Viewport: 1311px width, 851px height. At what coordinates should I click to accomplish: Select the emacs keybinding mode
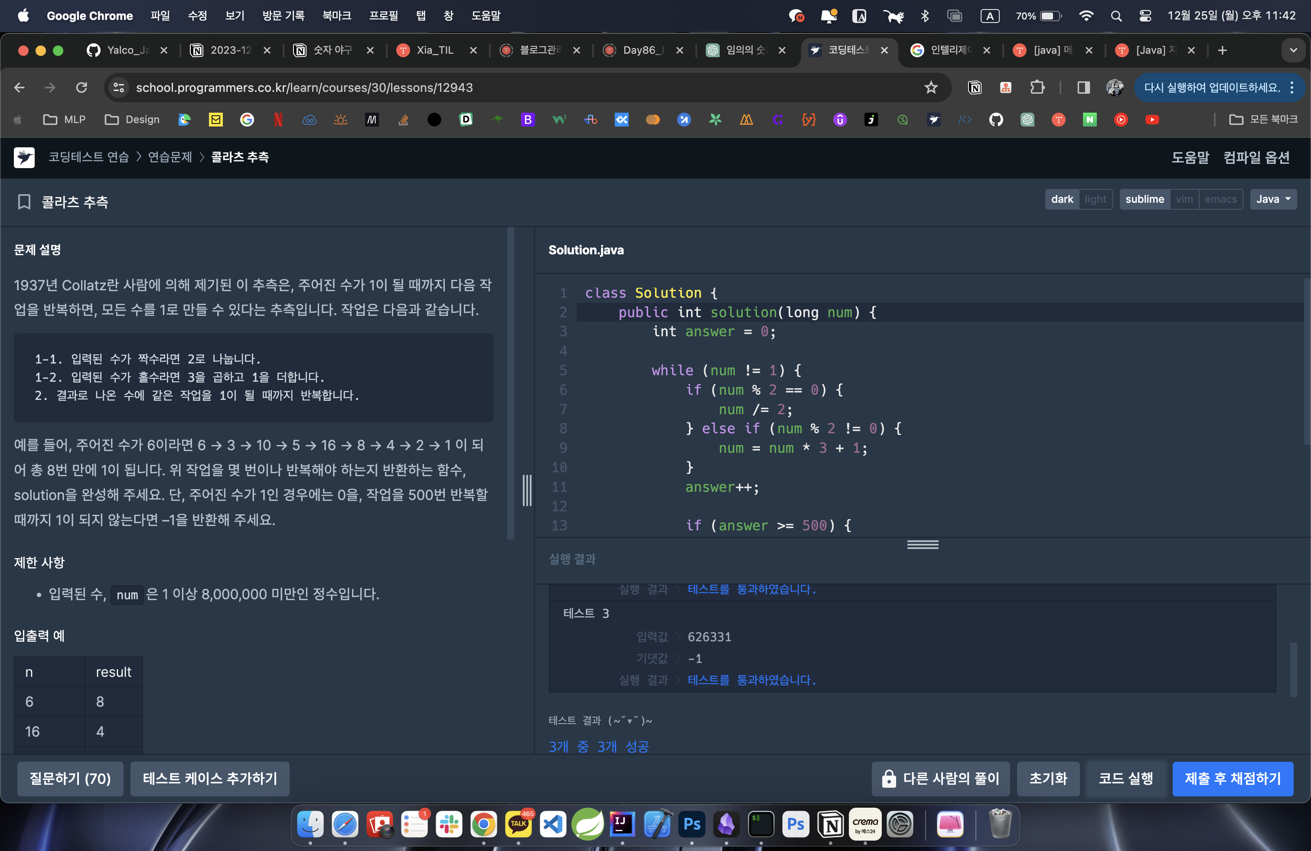click(1220, 199)
